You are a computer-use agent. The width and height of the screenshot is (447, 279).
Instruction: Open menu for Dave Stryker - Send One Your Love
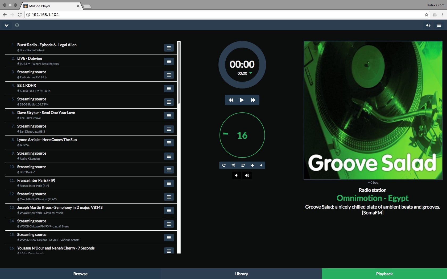169,116
